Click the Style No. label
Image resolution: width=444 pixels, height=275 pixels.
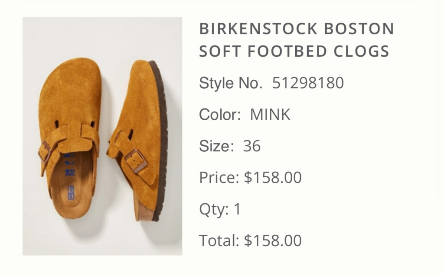pyautogui.click(x=231, y=83)
